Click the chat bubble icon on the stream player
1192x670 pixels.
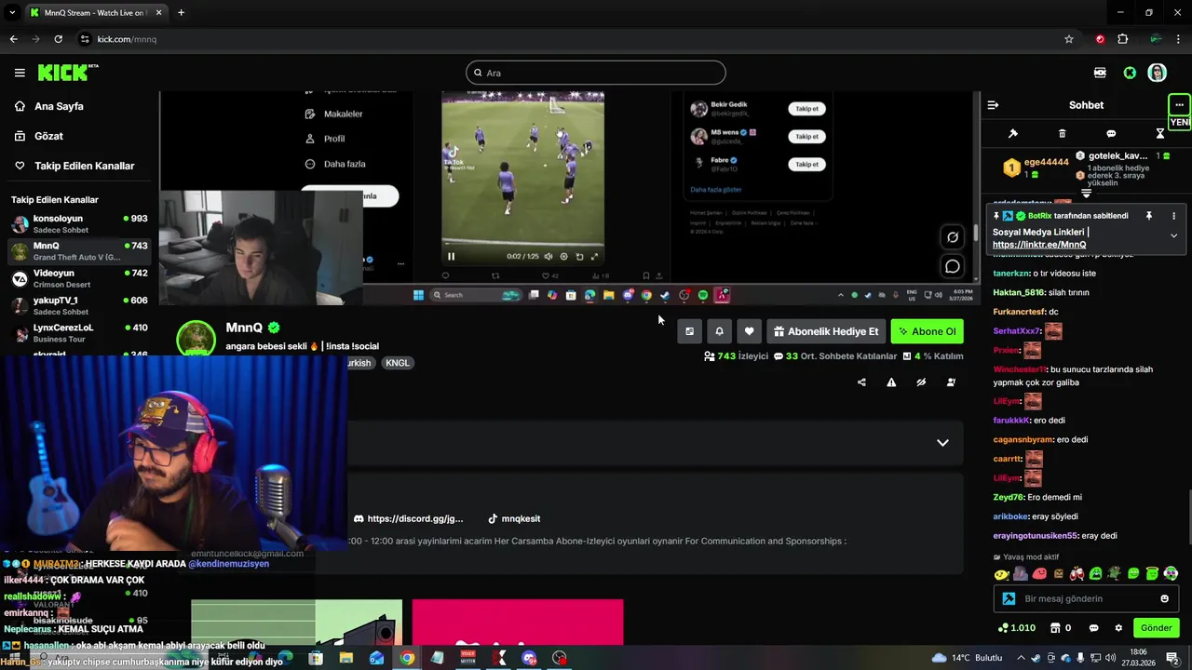point(952,267)
